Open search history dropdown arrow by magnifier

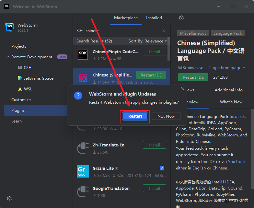pyautogui.click(x=82, y=31)
